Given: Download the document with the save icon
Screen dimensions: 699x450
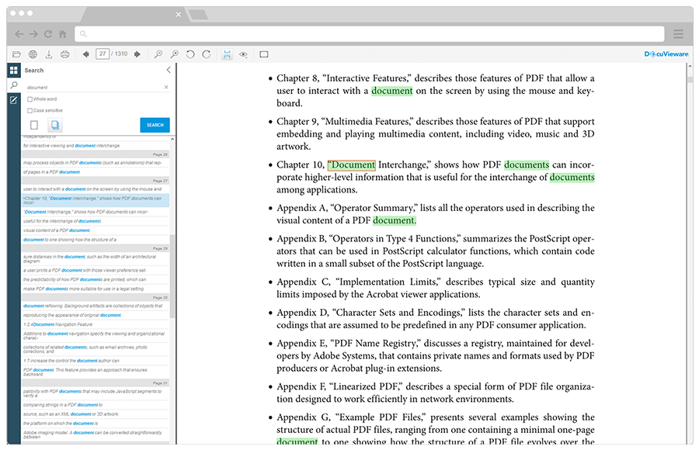Looking at the screenshot, I should coord(49,54).
